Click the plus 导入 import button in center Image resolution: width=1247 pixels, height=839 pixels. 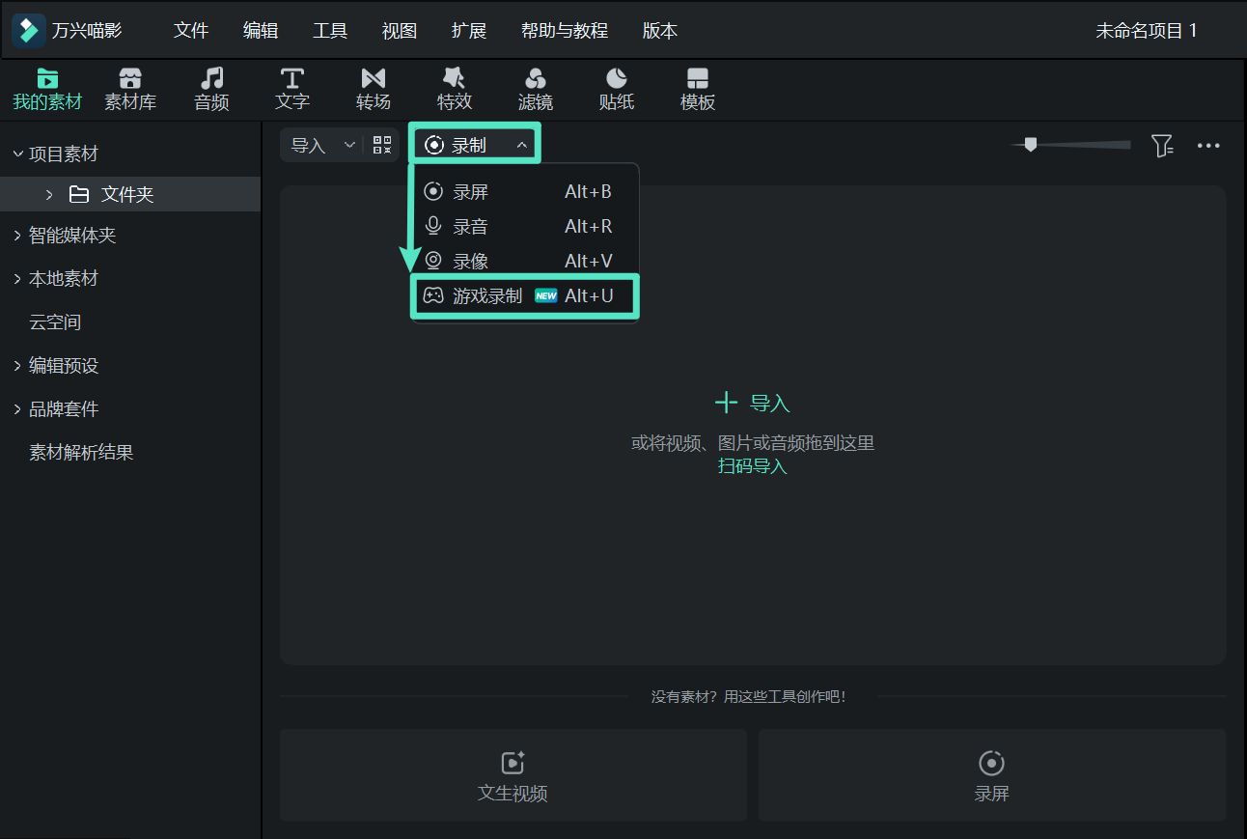[x=752, y=403]
